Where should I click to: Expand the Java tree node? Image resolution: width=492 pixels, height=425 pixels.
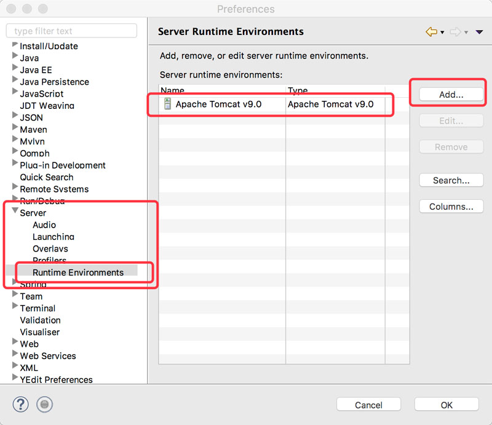point(14,58)
